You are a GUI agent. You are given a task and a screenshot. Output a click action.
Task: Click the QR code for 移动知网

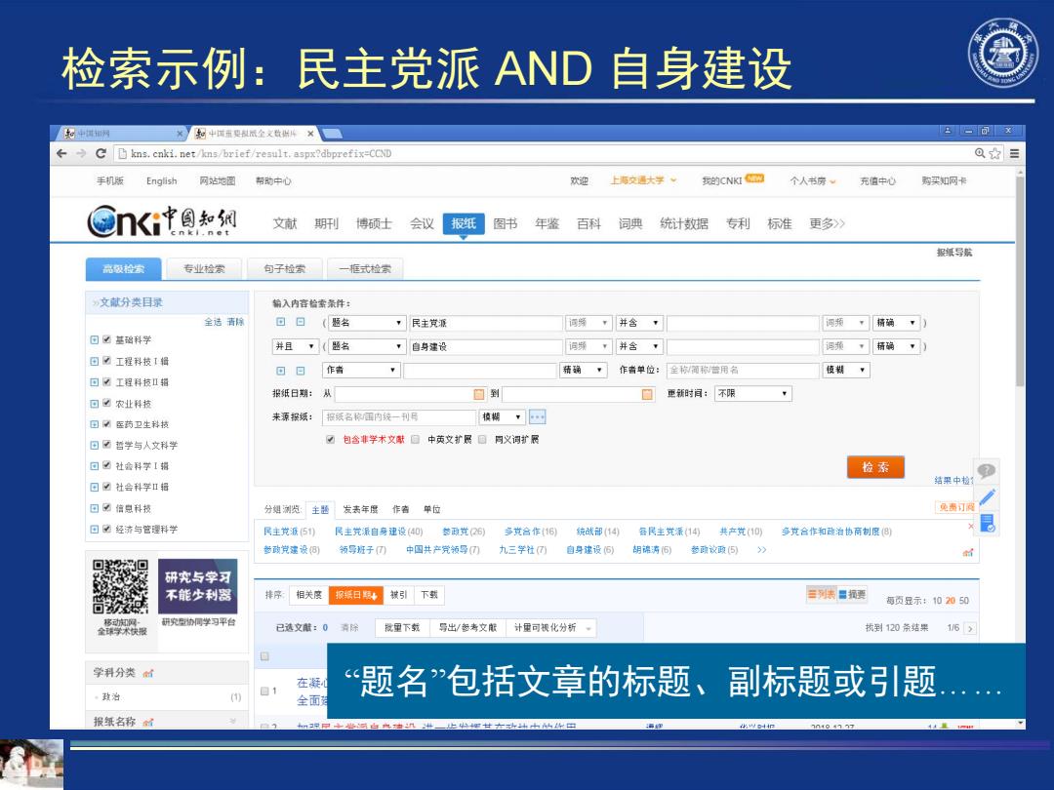pos(120,586)
